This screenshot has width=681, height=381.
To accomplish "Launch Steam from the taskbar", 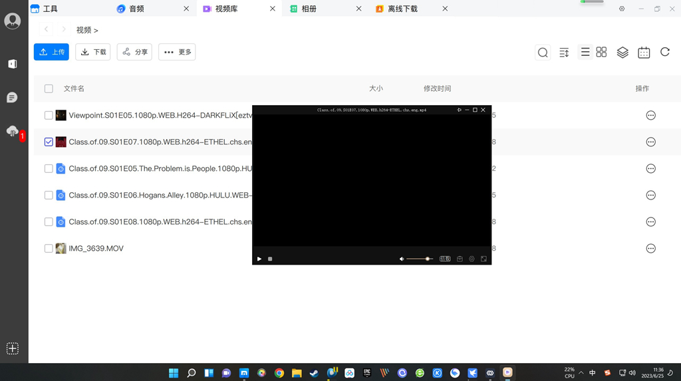I will pyautogui.click(x=314, y=373).
